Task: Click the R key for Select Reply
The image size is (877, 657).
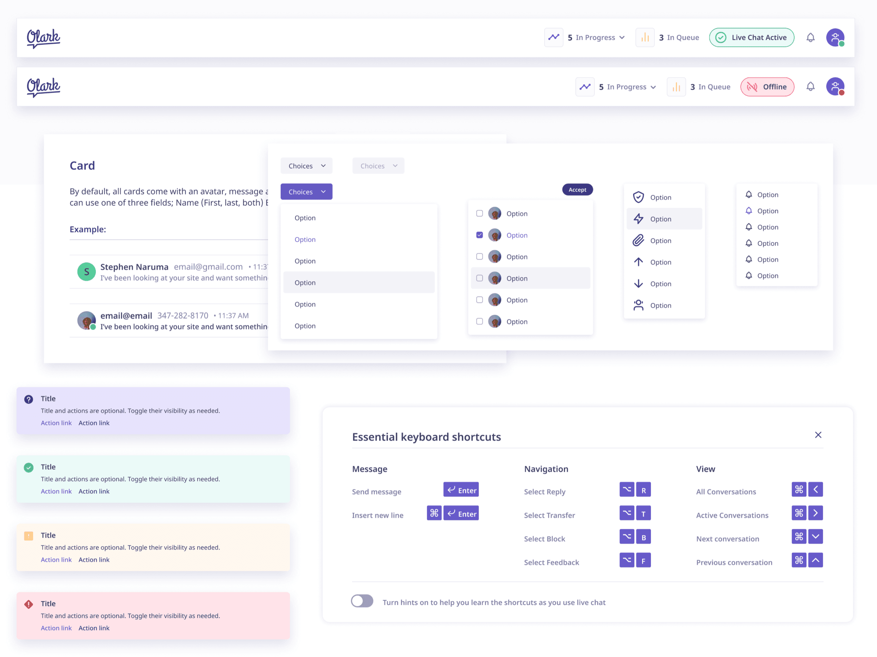Action: click(643, 489)
